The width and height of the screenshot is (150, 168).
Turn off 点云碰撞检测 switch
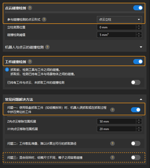[138, 8]
